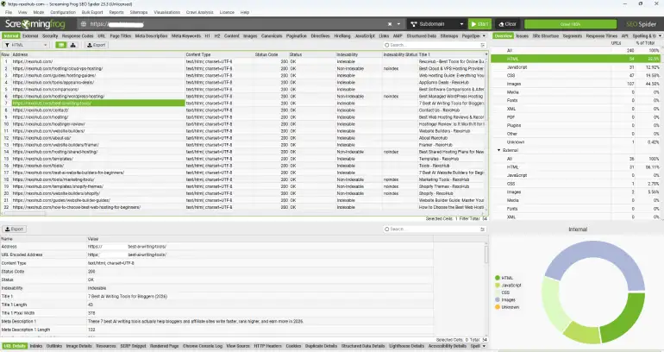Click the Crawl 100% progress bar
Viewport: 664px width, 352px height.
(x=570, y=24)
